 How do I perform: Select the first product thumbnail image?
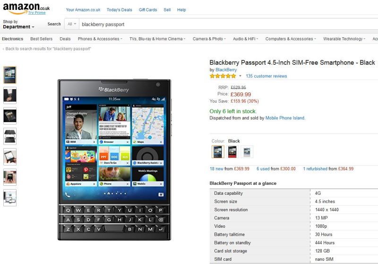point(10,75)
